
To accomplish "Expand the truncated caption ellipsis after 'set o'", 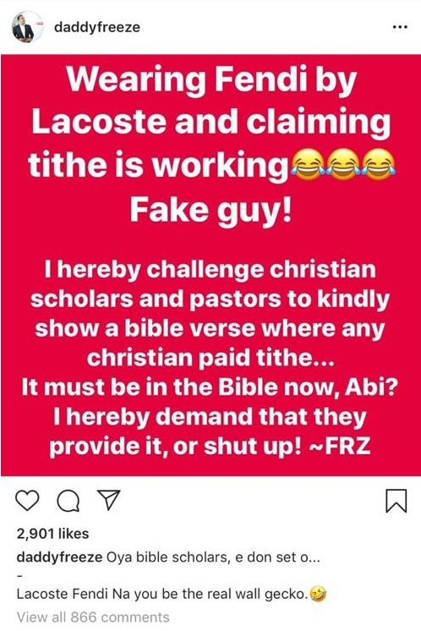I will click(x=313, y=557).
